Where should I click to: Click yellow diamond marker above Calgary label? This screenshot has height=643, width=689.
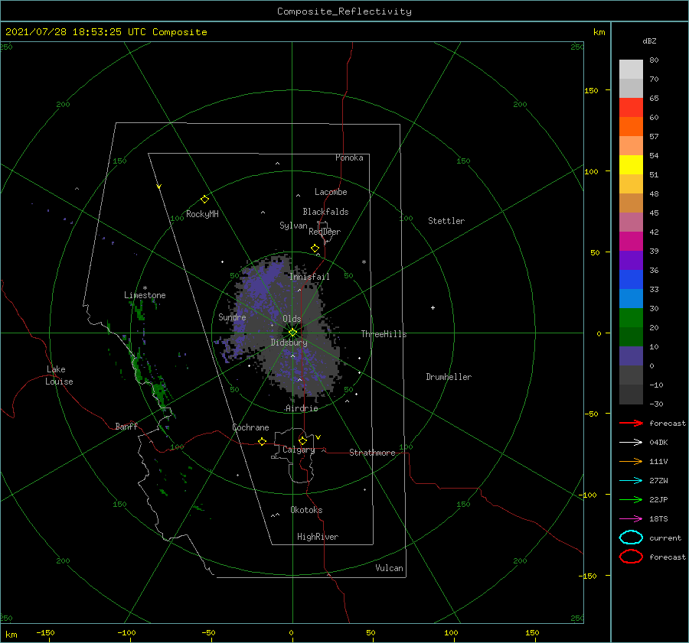click(x=302, y=440)
